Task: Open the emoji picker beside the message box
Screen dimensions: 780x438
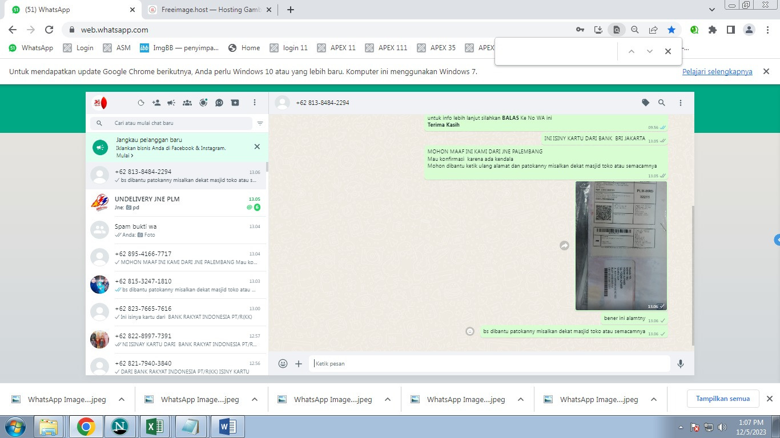Action: coord(283,363)
